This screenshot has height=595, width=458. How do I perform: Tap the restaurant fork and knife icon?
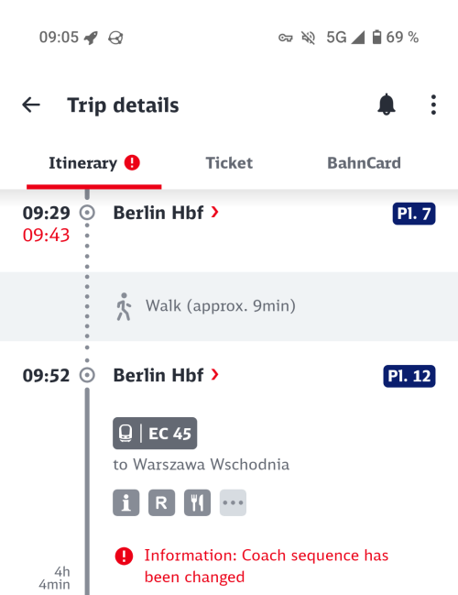(x=197, y=502)
